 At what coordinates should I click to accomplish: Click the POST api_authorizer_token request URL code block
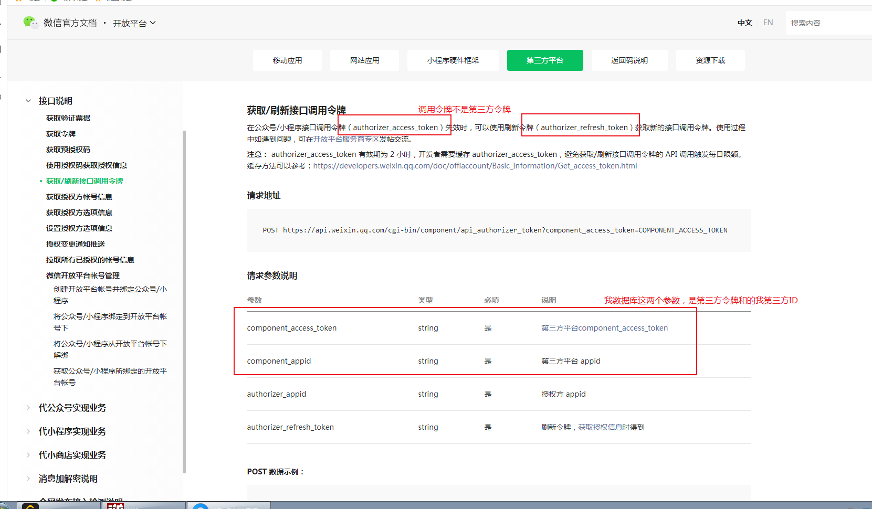point(499,230)
